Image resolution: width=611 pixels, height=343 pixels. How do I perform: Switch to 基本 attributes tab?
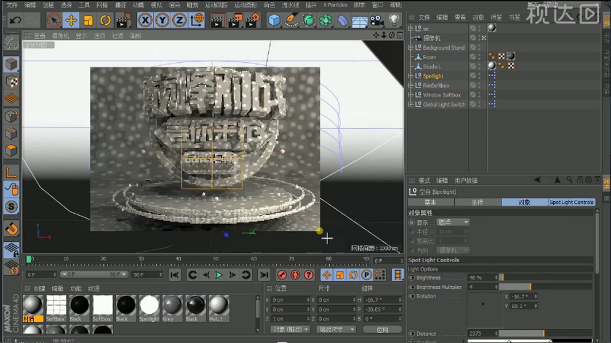[431, 202]
